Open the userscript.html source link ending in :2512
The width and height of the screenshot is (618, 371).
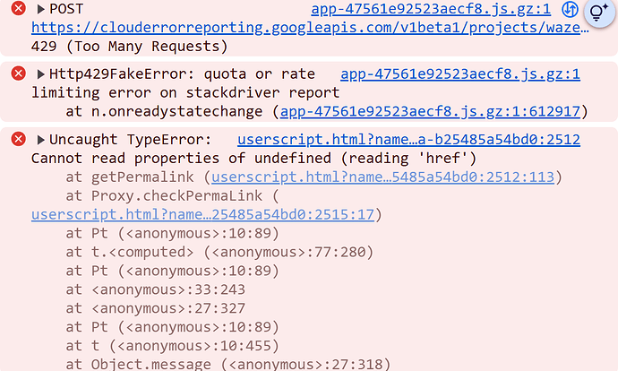click(408, 140)
